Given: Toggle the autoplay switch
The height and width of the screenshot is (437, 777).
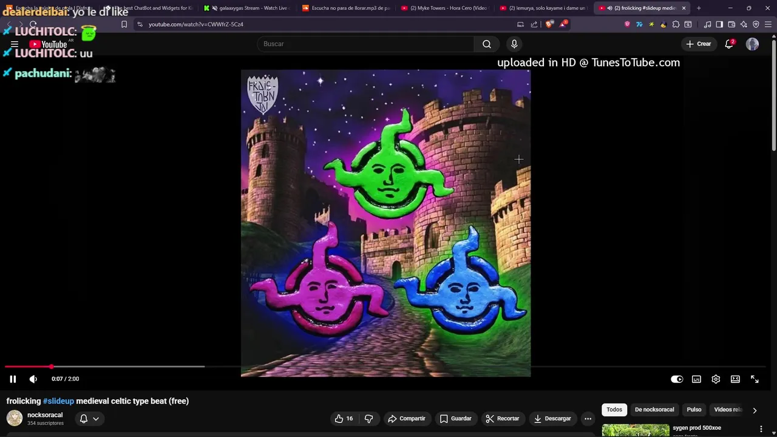Looking at the screenshot, I should tap(677, 379).
